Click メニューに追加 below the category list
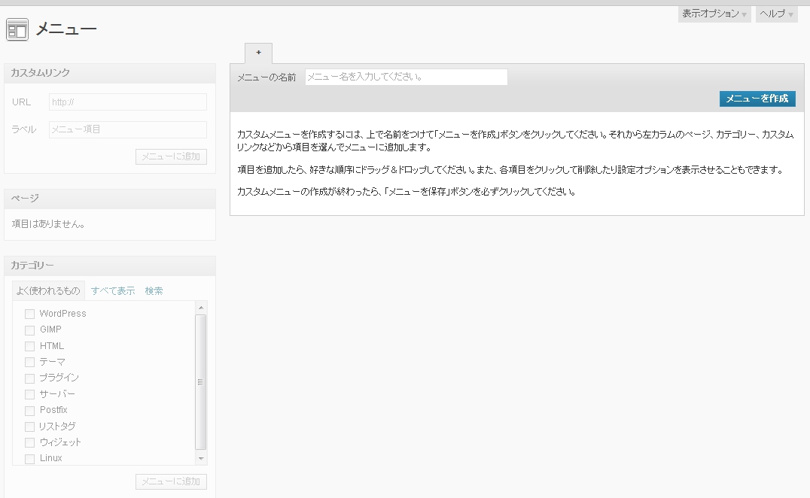 171,482
